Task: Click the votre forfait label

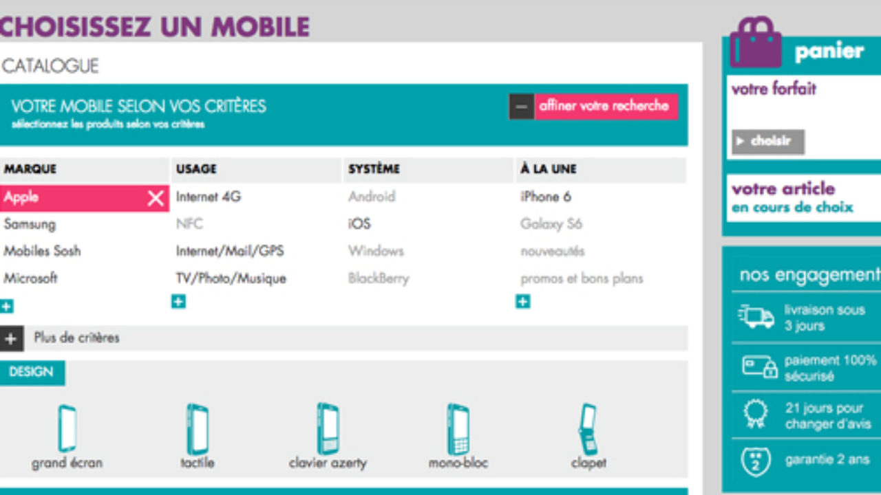Action: 774,89
